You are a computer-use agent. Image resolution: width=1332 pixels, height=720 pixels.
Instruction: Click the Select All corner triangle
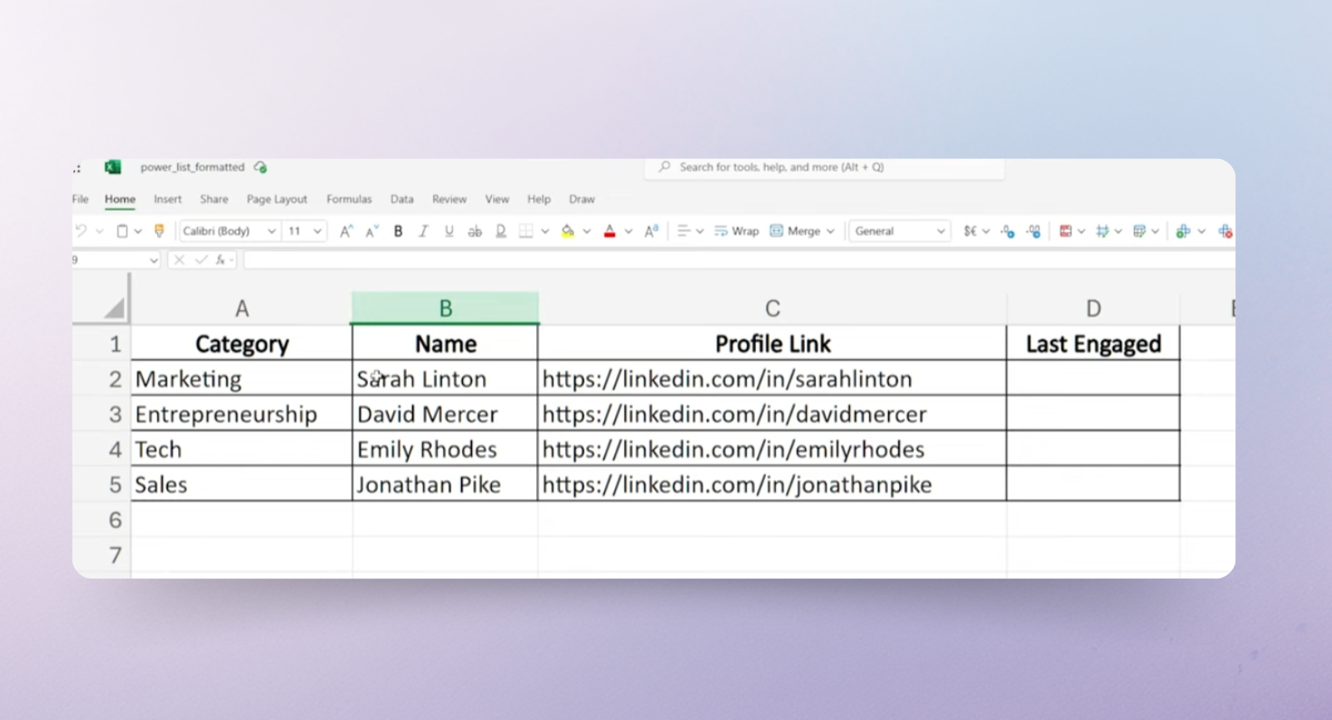point(115,309)
